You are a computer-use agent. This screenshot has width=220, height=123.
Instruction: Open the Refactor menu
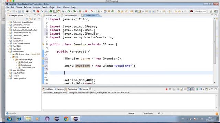27,7
